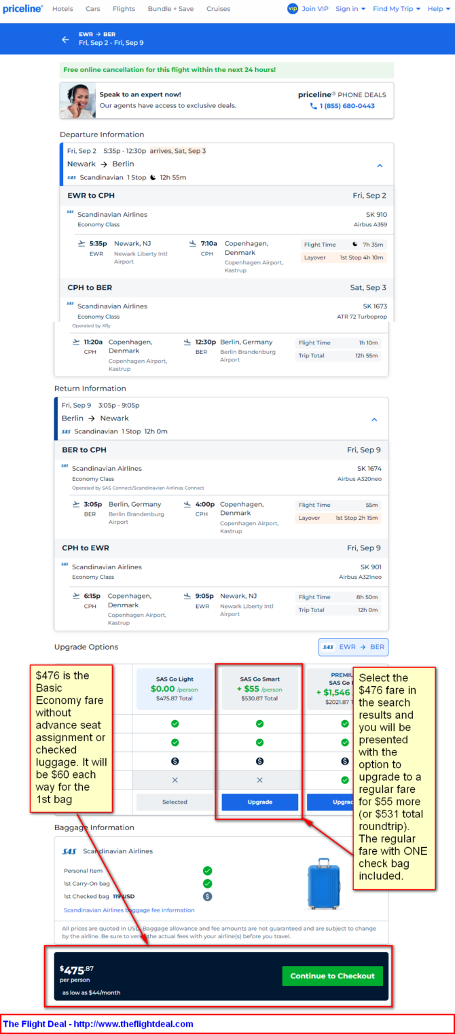Viewport: 455px width, 1034px height.
Task: Select the EWR → BER upgrade tab
Action: (x=353, y=647)
